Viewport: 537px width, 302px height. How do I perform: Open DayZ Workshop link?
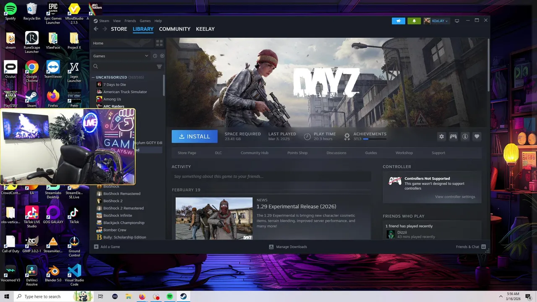point(404,153)
